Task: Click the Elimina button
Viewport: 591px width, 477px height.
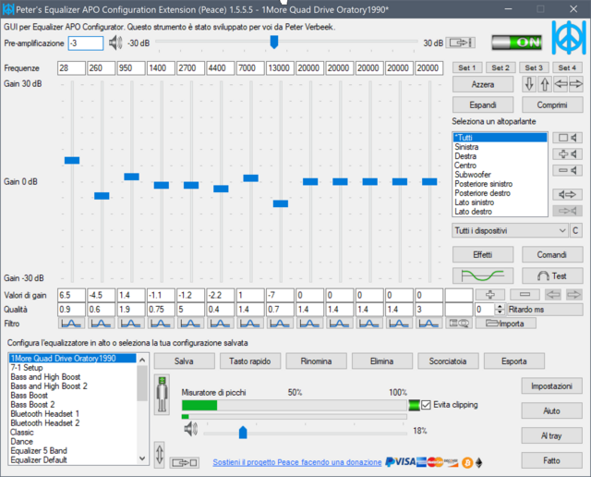Action: coord(382,361)
